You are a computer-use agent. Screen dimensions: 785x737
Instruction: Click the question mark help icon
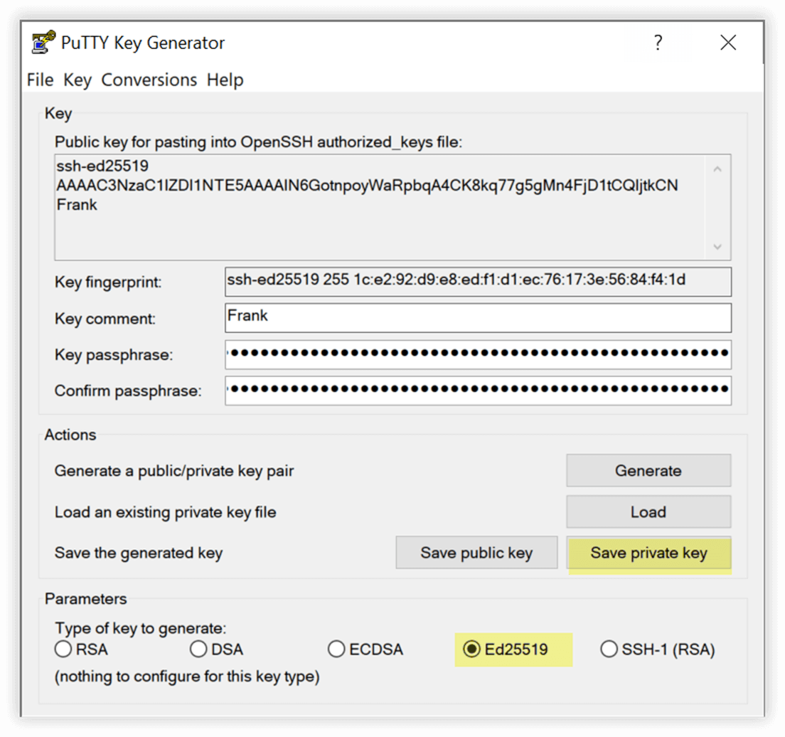coord(658,43)
